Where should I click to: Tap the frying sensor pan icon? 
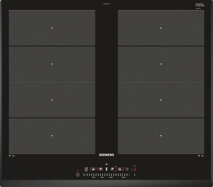(86, 169)
